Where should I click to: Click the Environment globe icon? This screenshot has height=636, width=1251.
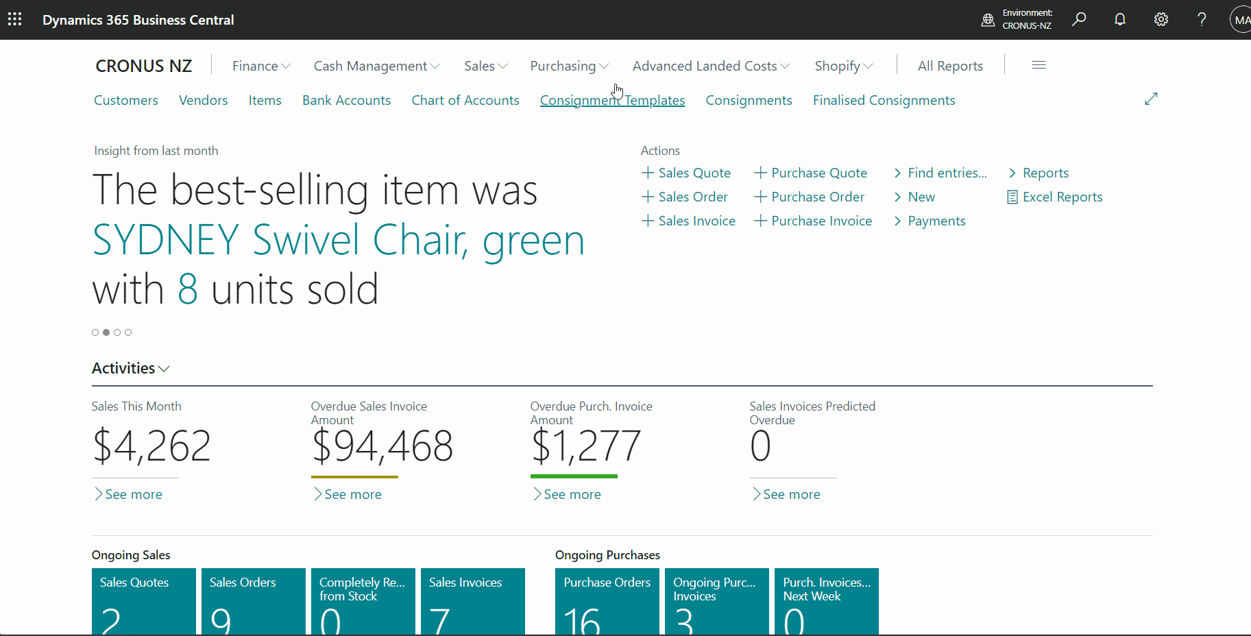point(988,20)
